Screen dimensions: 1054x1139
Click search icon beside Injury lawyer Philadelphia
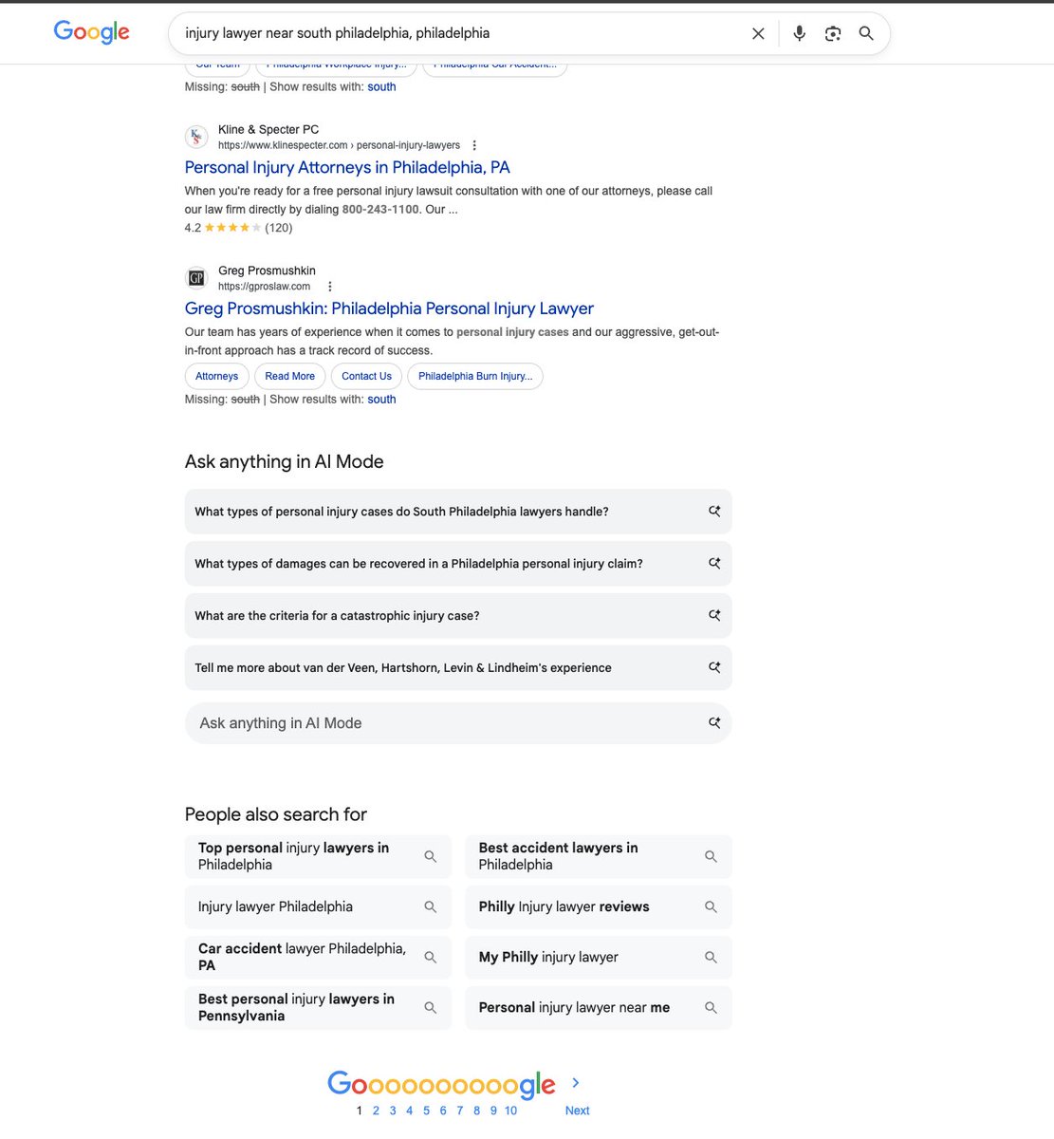430,906
